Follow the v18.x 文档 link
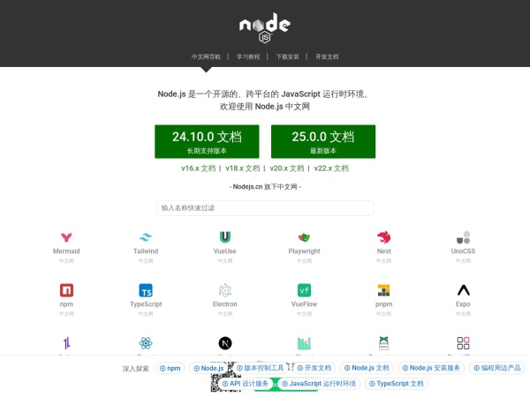Image resolution: width=530 pixels, height=397 pixels. (243, 169)
